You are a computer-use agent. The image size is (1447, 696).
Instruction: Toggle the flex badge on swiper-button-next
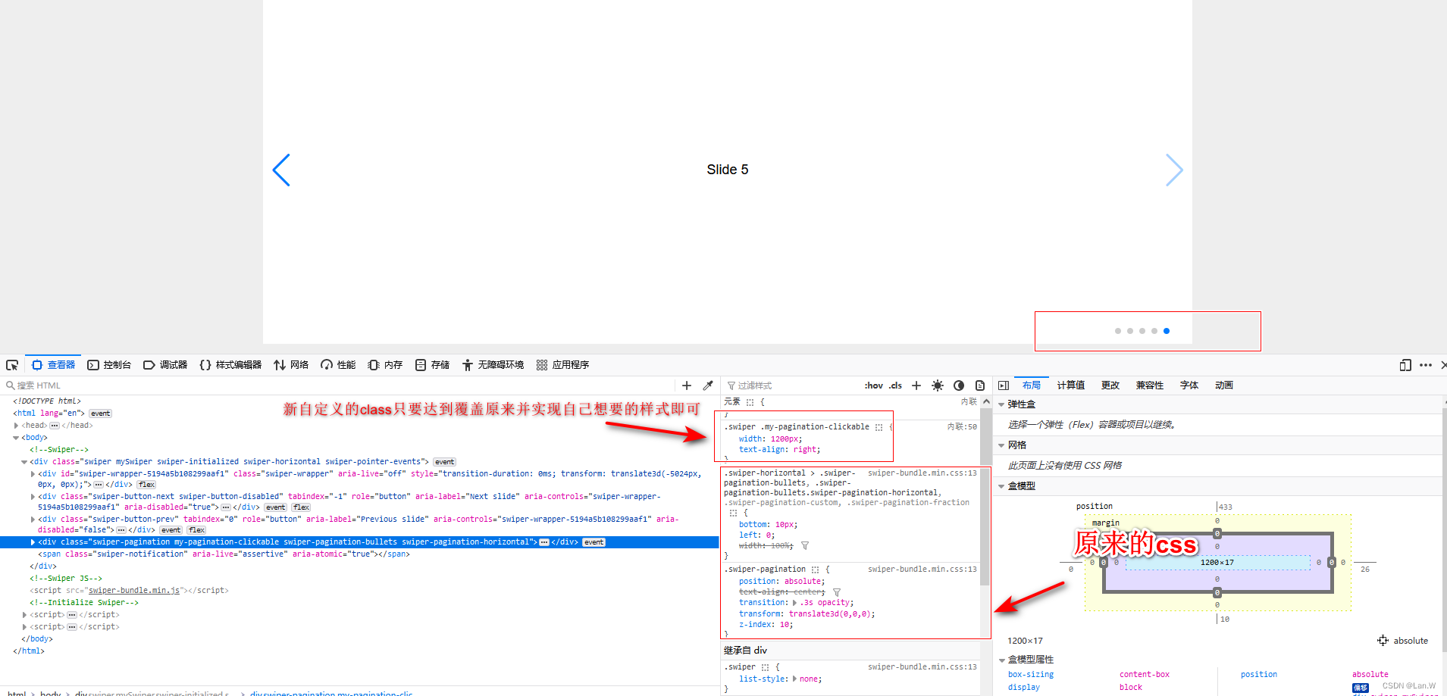(301, 507)
